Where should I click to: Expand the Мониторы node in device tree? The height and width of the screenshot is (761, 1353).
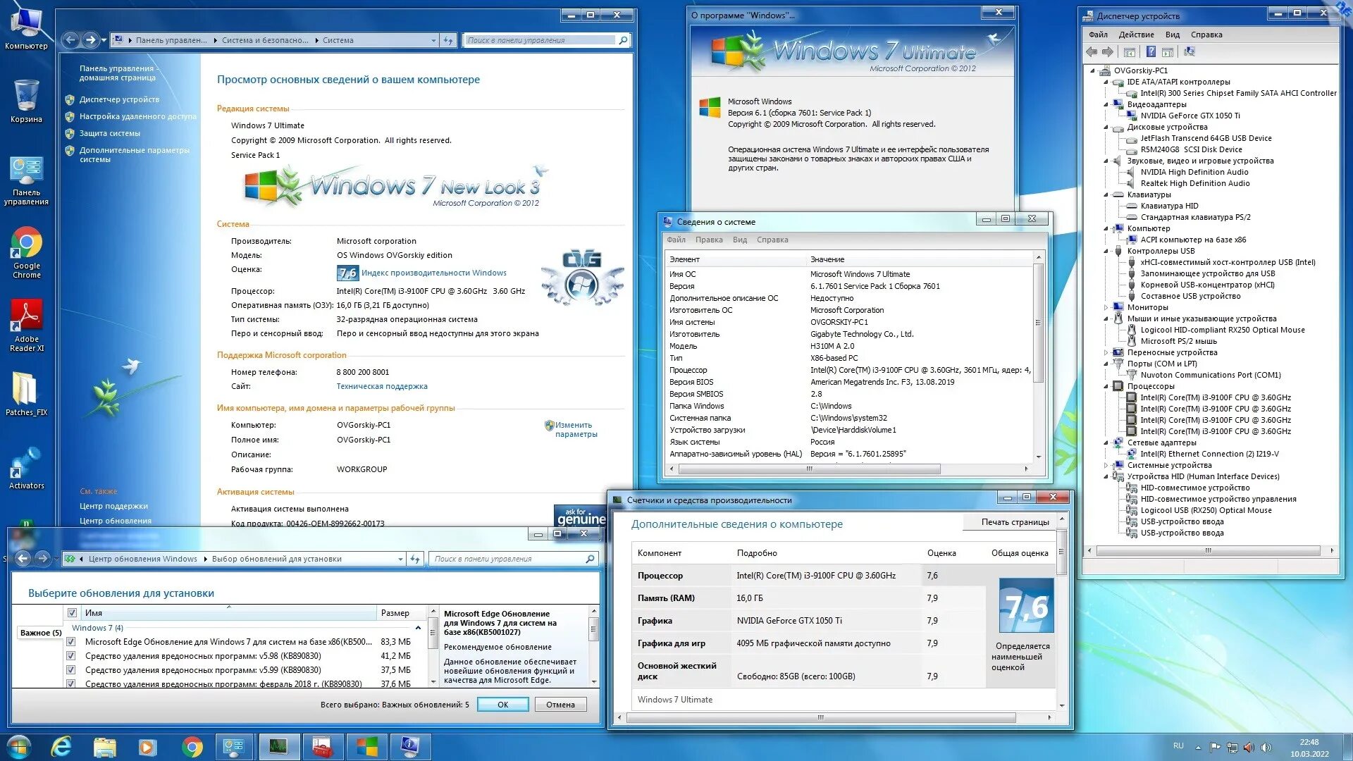coord(1106,307)
